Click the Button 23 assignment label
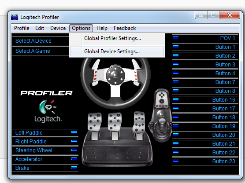This screenshot has height=183, width=245. pos(224,161)
